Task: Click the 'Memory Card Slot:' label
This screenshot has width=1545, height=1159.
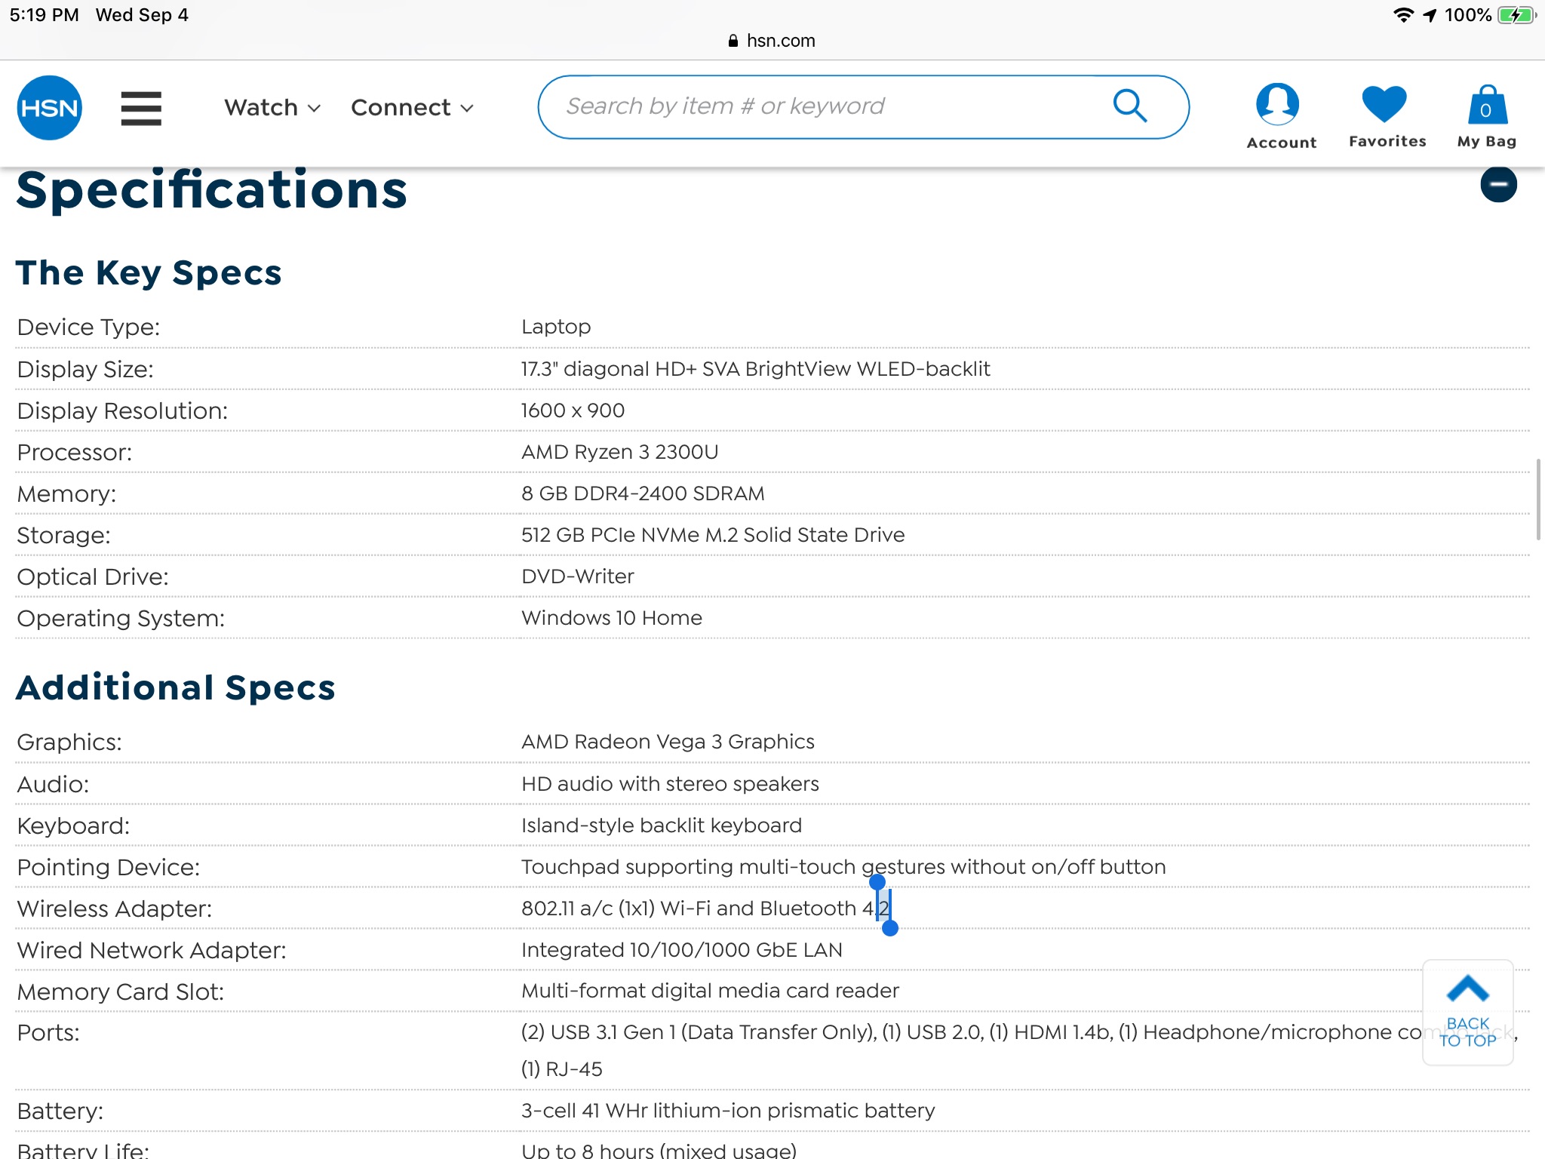Action: tap(121, 991)
